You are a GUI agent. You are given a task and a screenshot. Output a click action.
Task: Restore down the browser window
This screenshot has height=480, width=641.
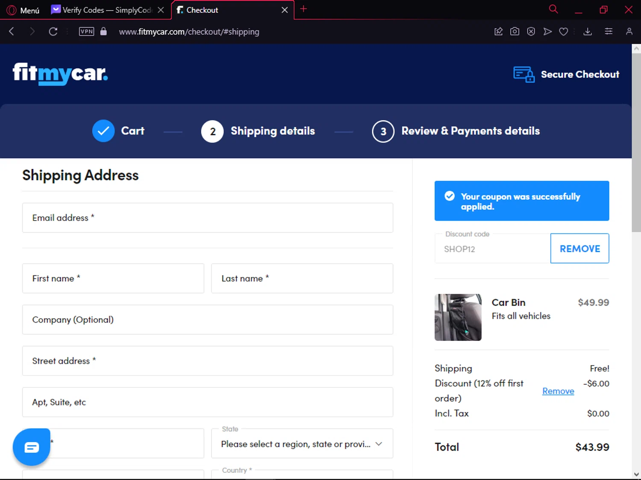(603, 10)
